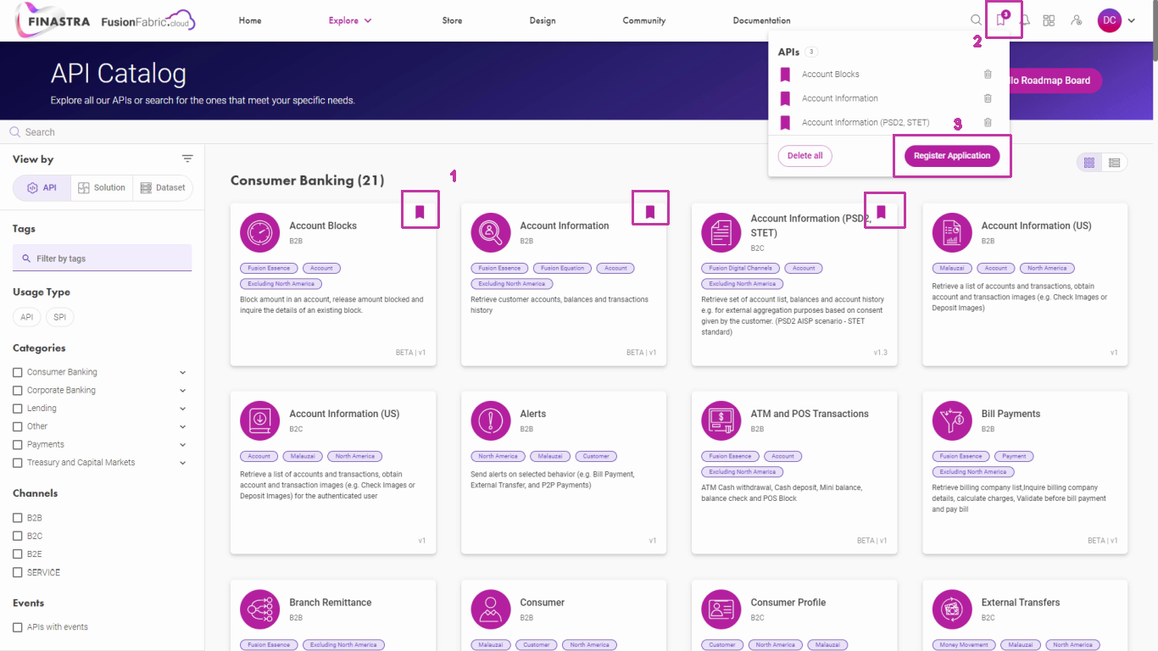Open the apps grid icon in header
Image resolution: width=1158 pixels, height=651 pixels.
pos(1049,20)
